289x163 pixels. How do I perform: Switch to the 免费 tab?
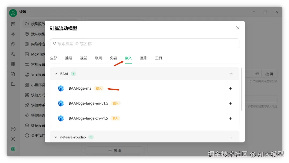point(113,58)
